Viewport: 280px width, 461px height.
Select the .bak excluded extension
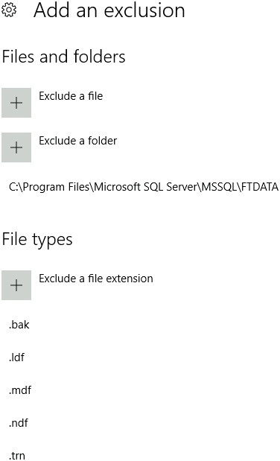[19, 325]
